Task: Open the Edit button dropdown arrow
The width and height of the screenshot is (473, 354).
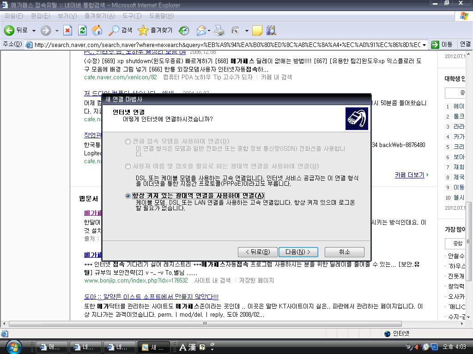Action: (247, 30)
